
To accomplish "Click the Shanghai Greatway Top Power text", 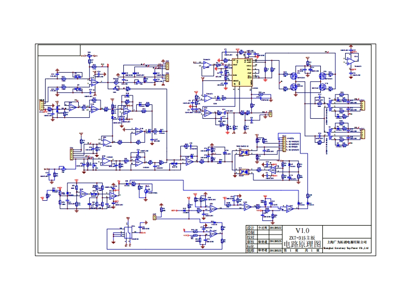I will pyautogui.click(x=346, y=248).
